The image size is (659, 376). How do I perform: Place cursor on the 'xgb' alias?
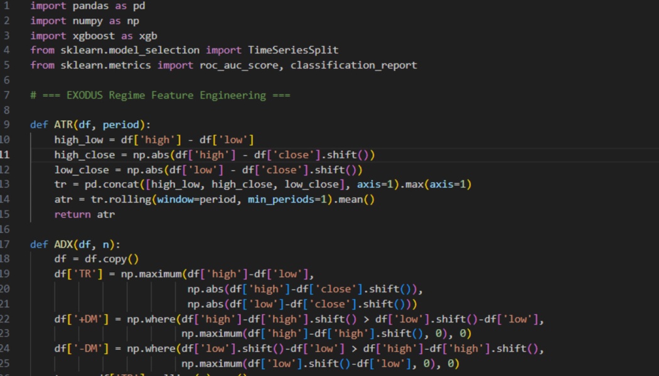coord(148,36)
